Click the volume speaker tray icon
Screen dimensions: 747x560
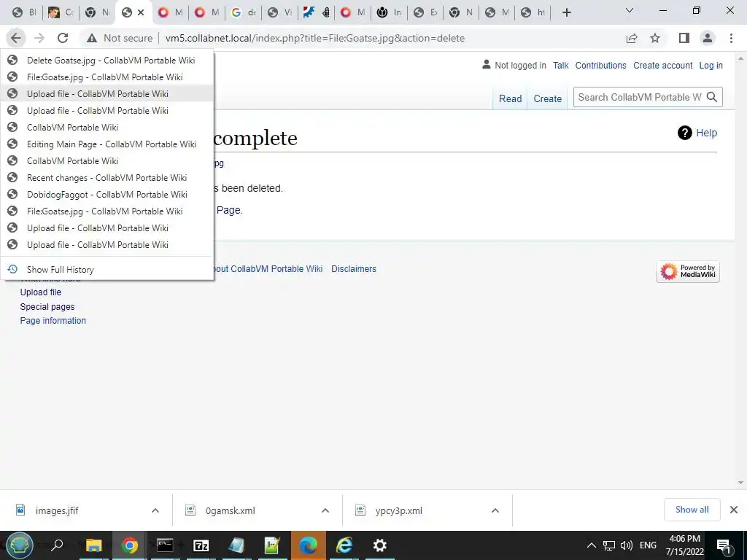coord(627,545)
